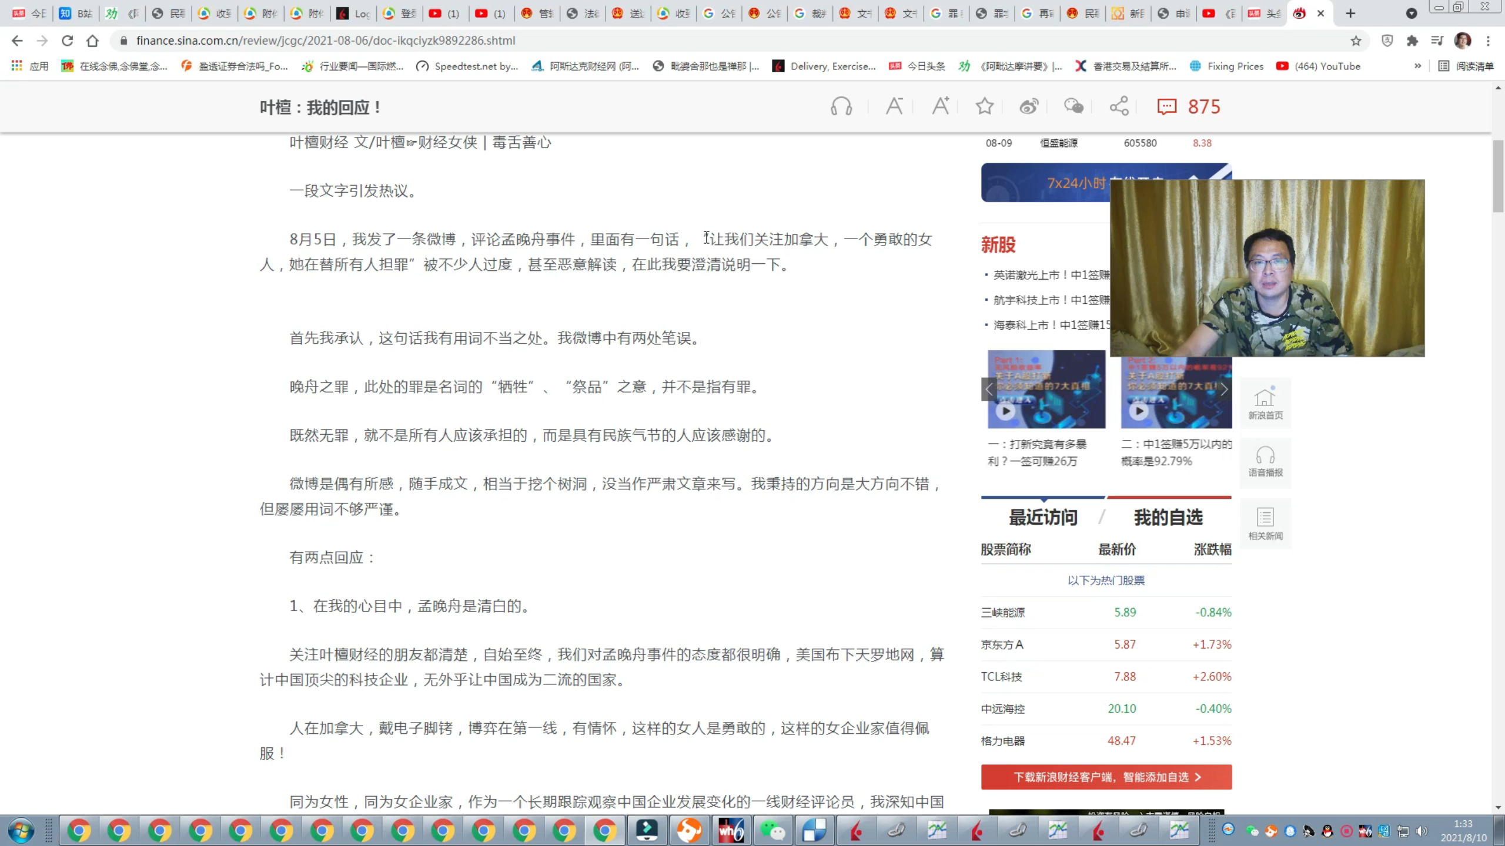The height and width of the screenshot is (846, 1505).
Task: Listen to article with headphone icon
Action: coord(841,106)
